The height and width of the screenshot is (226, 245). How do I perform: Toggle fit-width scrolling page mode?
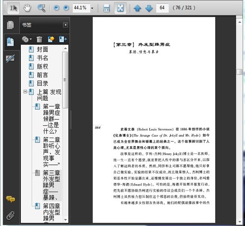[106, 8]
